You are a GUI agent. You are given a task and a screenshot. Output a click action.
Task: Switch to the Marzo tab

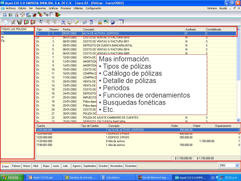pyautogui.click(x=27, y=166)
